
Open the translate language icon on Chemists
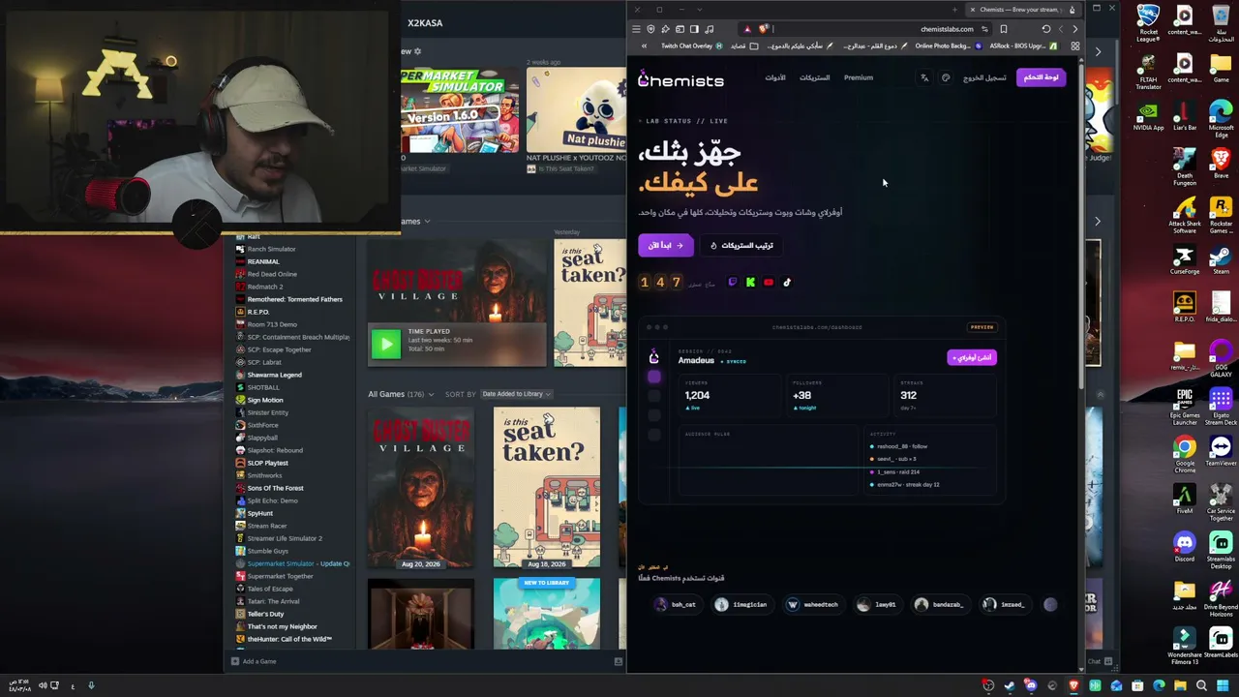[x=924, y=77]
